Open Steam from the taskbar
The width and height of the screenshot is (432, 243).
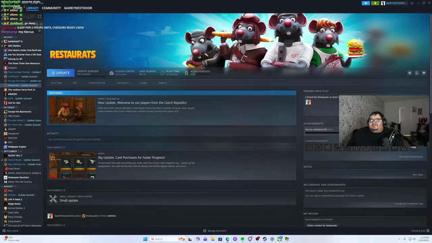tap(265, 239)
